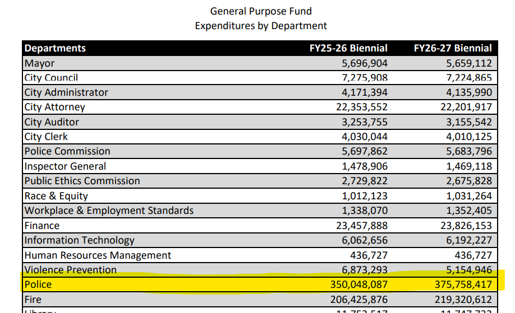Select the Violence Prevention department cell
This screenshot has width=515, height=313.
point(70,270)
